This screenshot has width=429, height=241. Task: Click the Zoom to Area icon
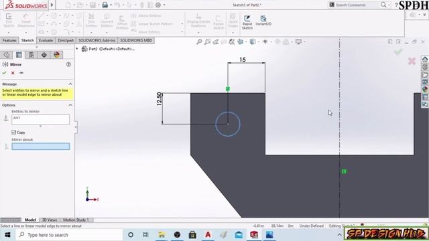[207, 42]
